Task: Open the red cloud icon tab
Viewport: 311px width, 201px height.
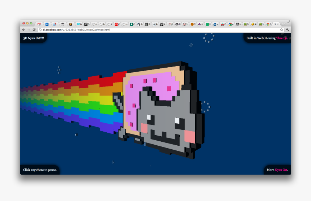Action: [x=170, y=24]
